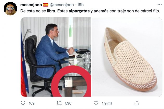The height and width of the screenshot is (109, 164).
Task: Click the 1,9 mil likes count
Action: coord(107,103)
